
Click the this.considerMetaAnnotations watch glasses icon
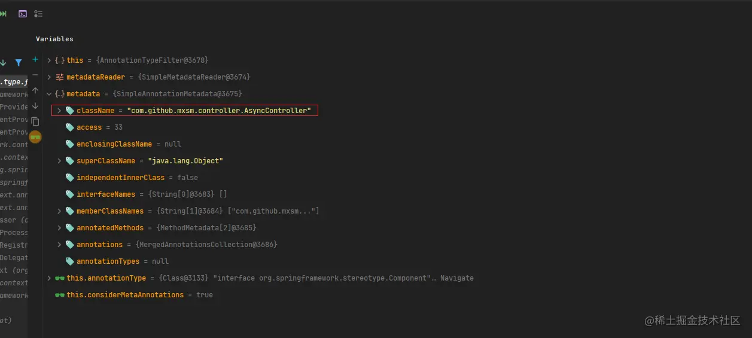coord(60,295)
